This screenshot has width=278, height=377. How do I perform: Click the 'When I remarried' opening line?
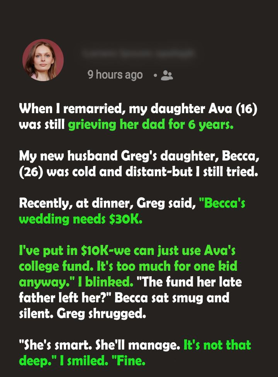point(138,109)
